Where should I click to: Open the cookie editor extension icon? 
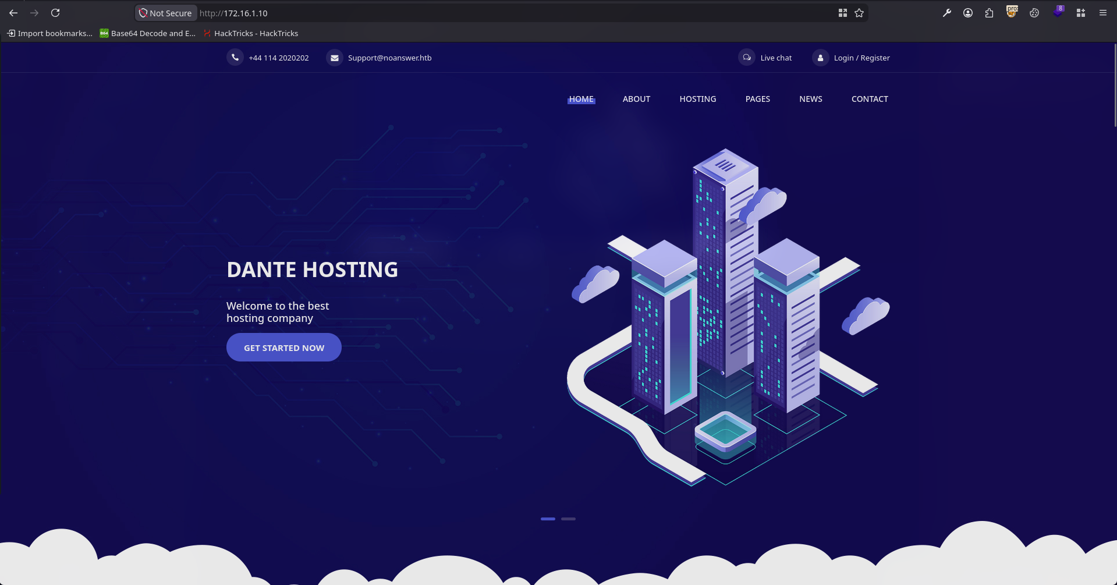pyautogui.click(x=1034, y=13)
